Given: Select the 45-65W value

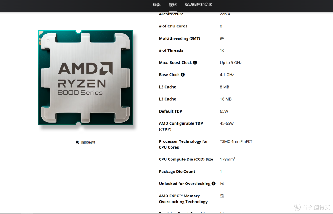Looking at the screenshot, I should pos(227,123).
